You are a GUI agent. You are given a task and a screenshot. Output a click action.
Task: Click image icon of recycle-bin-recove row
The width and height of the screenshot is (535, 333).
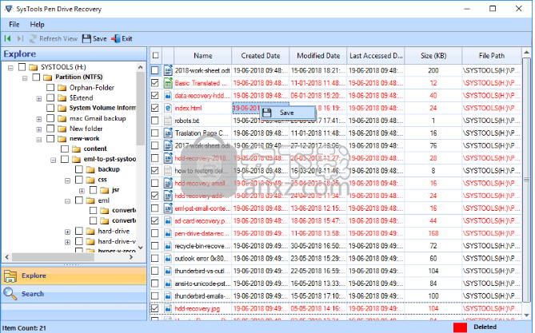[168, 246]
